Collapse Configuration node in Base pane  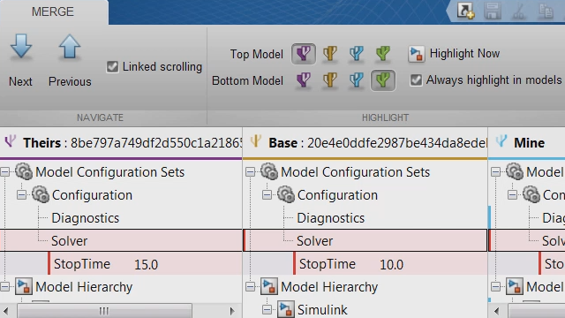(x=267, y=195)
